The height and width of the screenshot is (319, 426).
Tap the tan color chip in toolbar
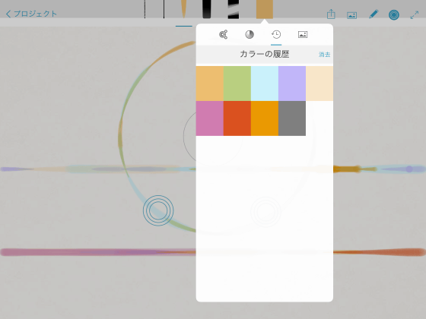pos(265,9)
